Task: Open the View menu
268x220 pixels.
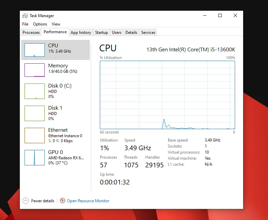Action: (x=56, y=24)
